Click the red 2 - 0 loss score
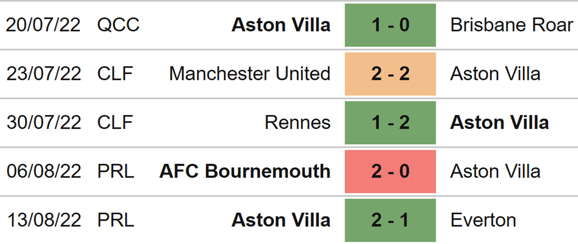The height and width of the screenshot is (244, 578). click(x=390, y=171)
